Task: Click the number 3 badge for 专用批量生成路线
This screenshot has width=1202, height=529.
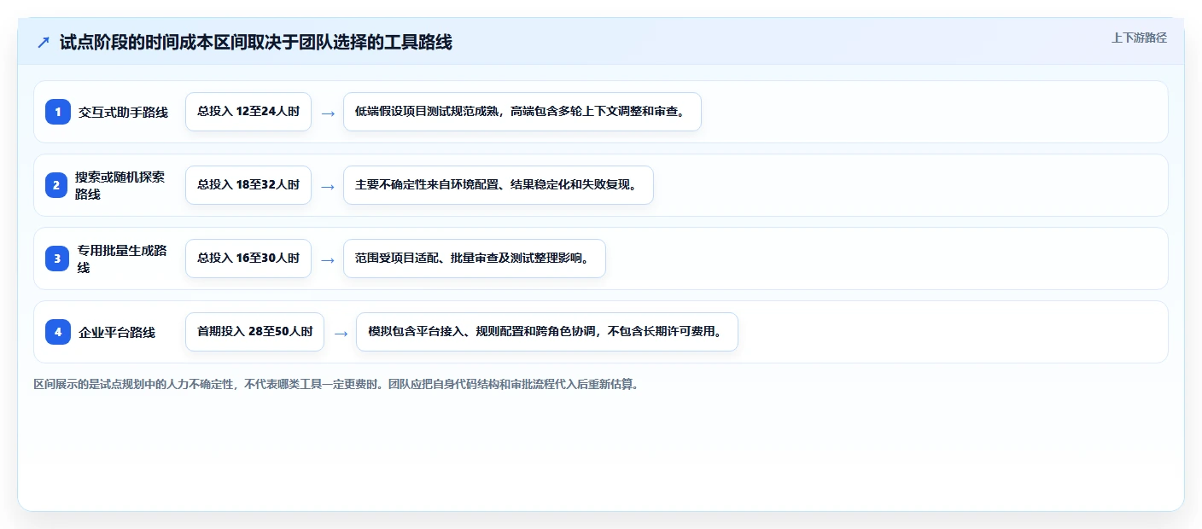Action: (58, 259)
